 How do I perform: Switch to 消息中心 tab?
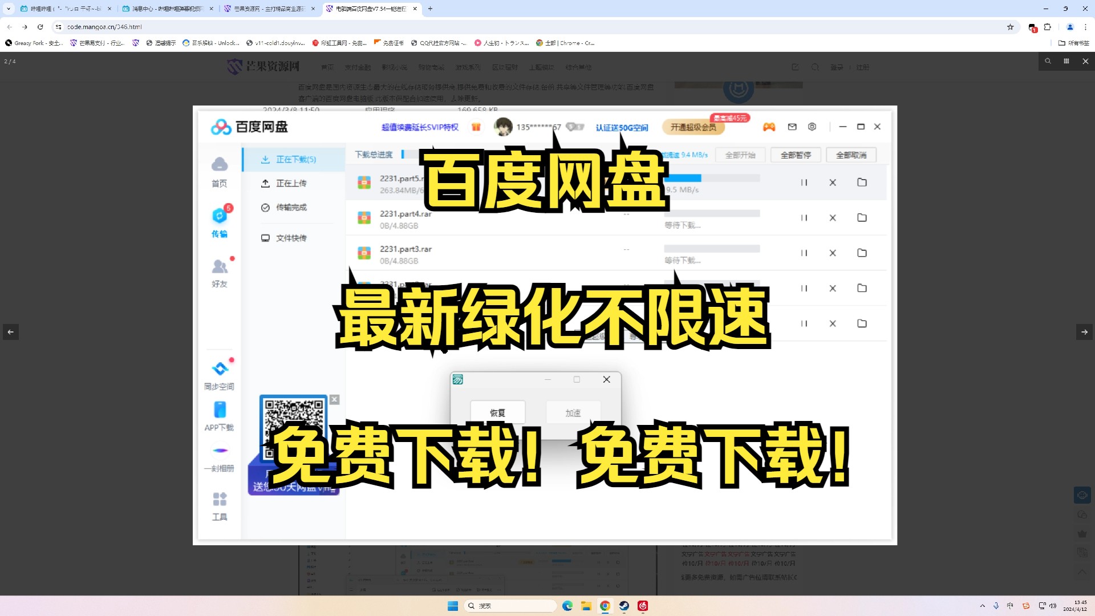167,9
